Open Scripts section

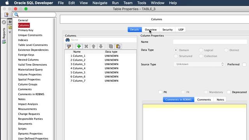(x=22, y=129)
